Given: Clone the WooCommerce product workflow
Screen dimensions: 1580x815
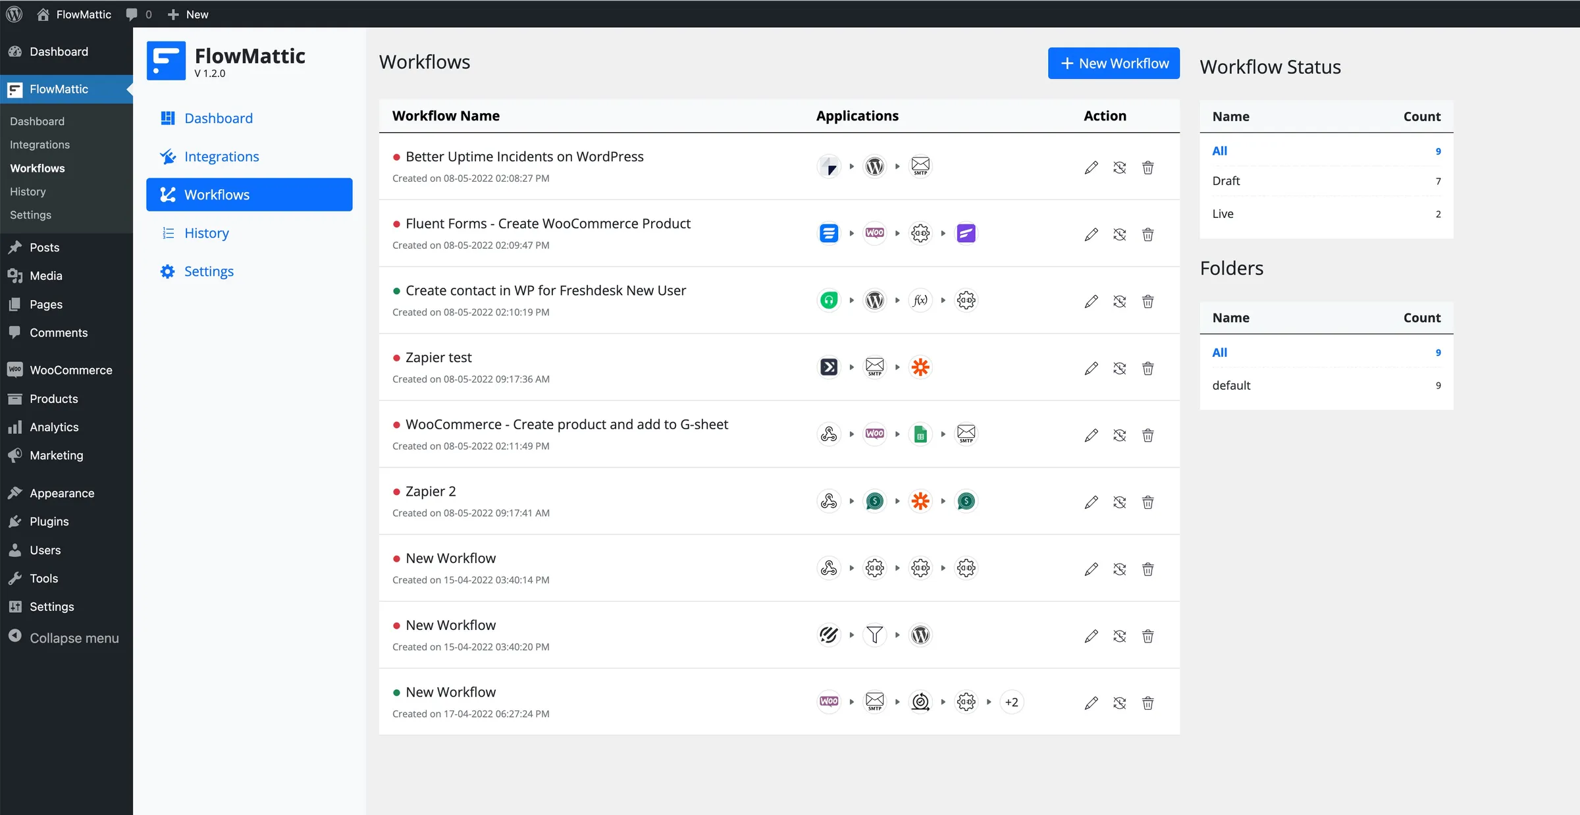Looking at the screenshot, I should click(1120, 435).
